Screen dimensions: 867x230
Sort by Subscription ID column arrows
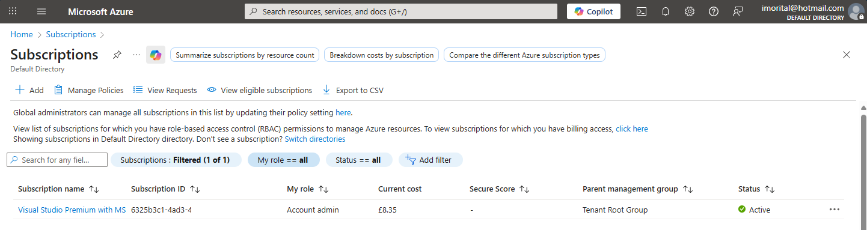pos(195,189)
